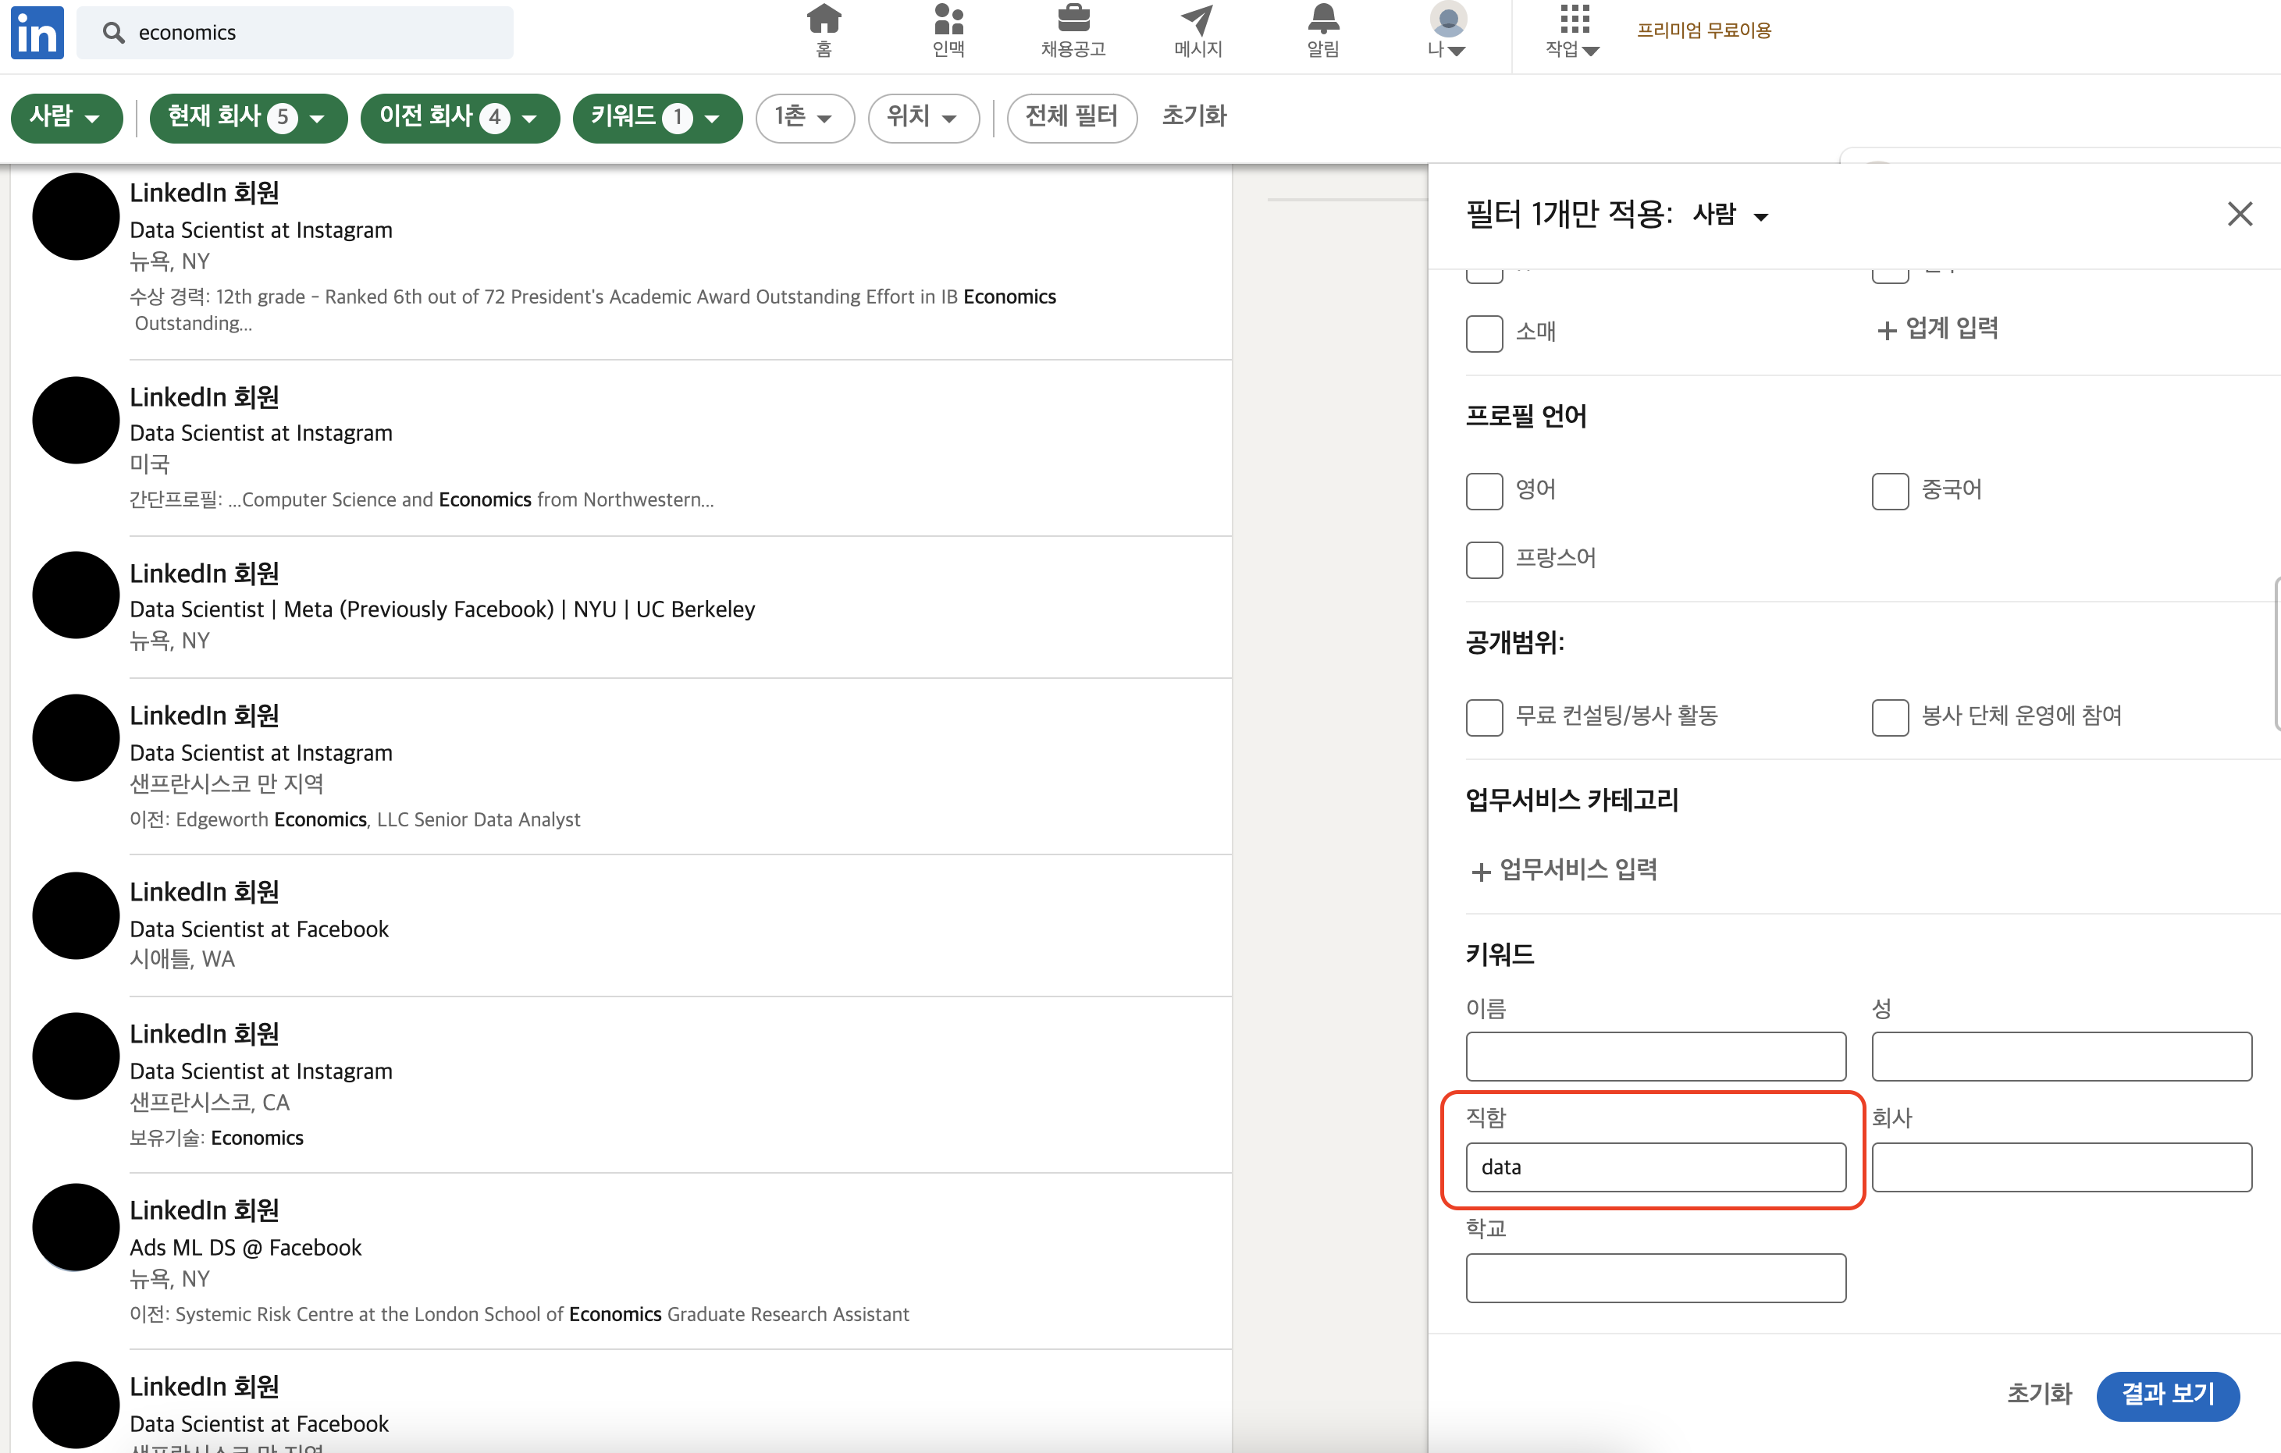Click the 이름 first name input field

click(x=1655, y=1056)
